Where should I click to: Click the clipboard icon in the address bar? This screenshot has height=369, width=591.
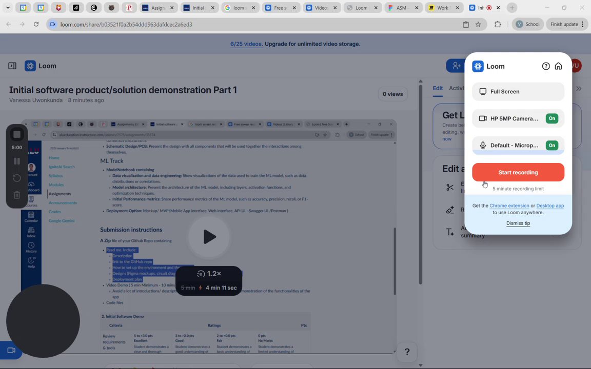466,25
